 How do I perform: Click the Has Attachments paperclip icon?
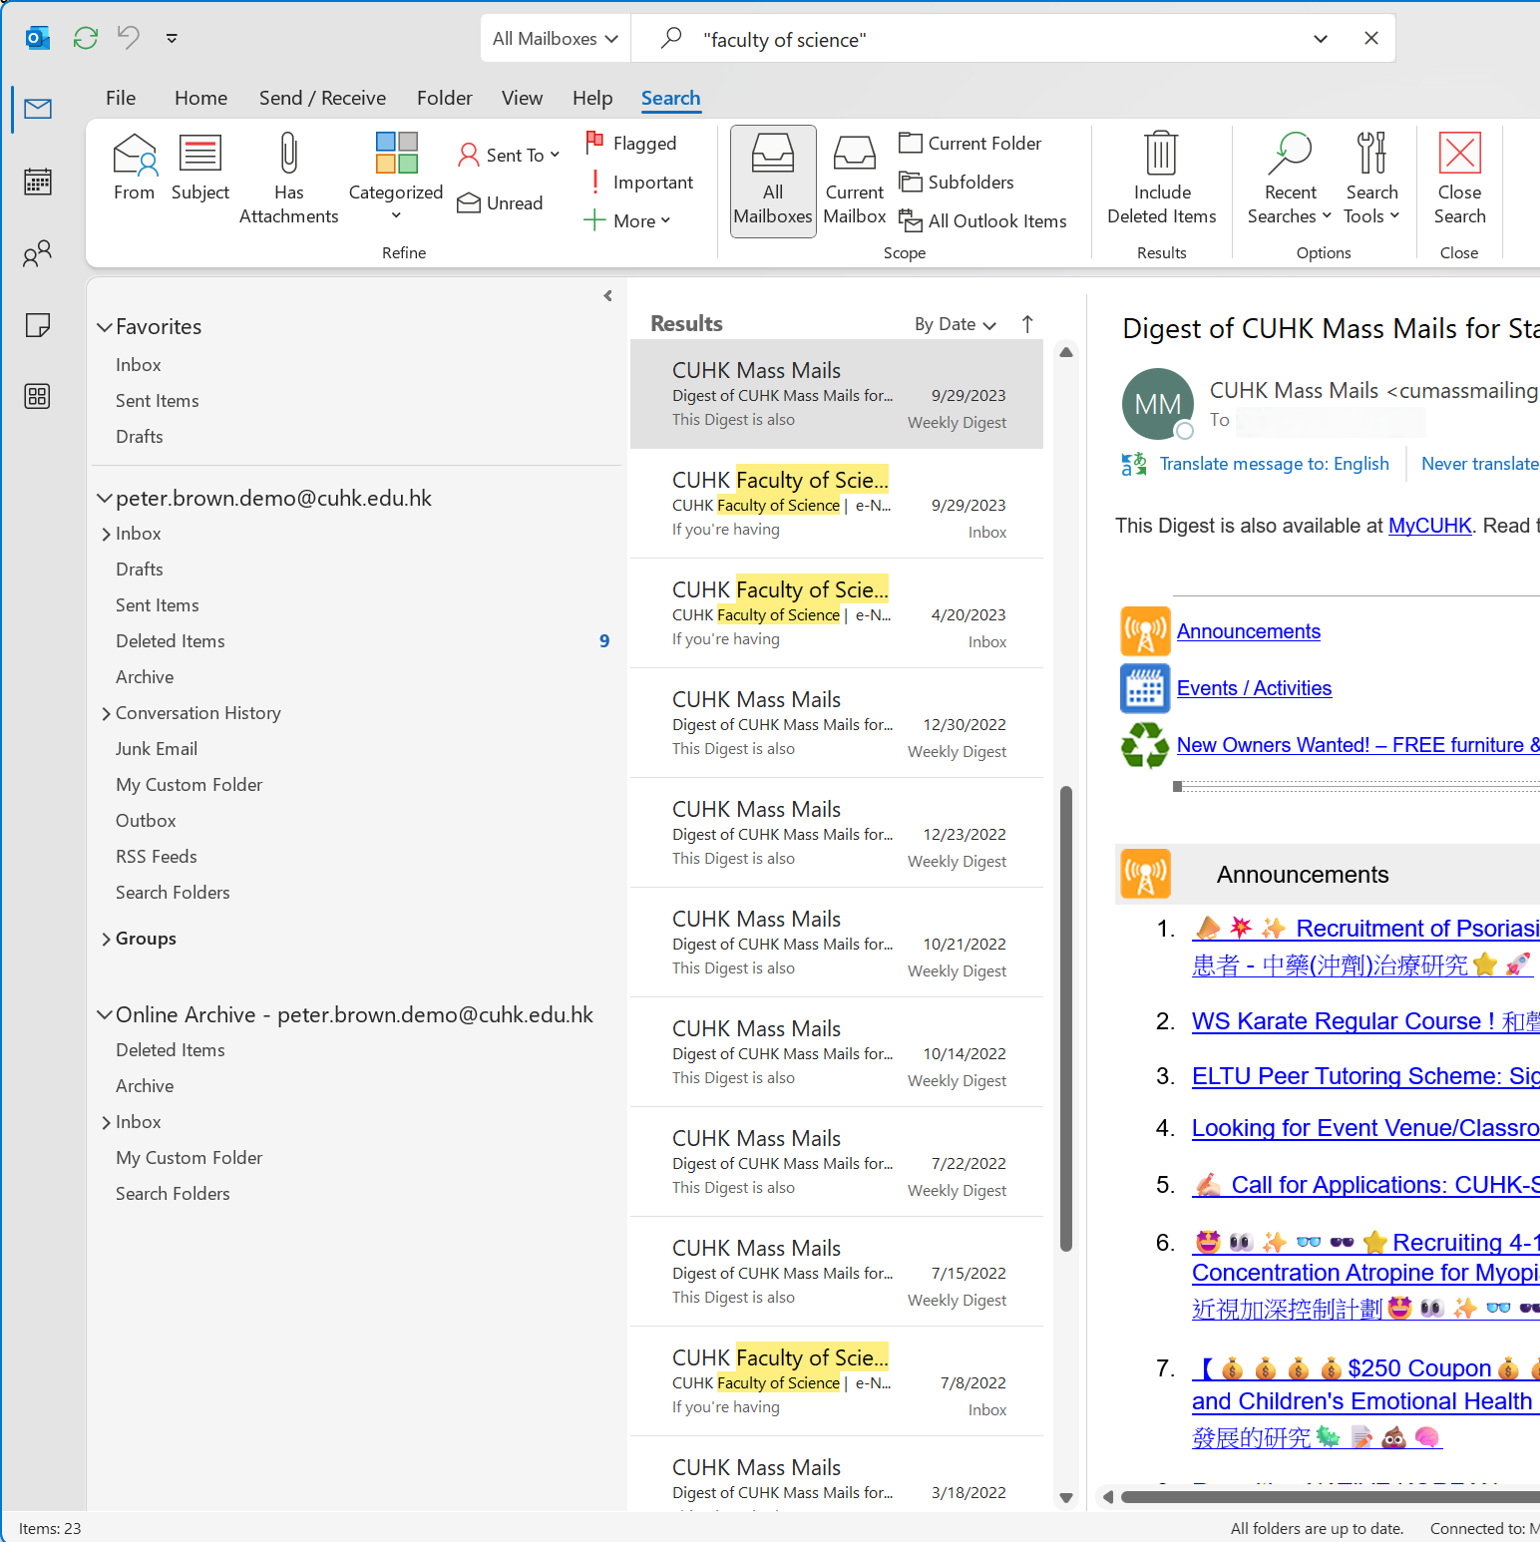pos(288,155)
